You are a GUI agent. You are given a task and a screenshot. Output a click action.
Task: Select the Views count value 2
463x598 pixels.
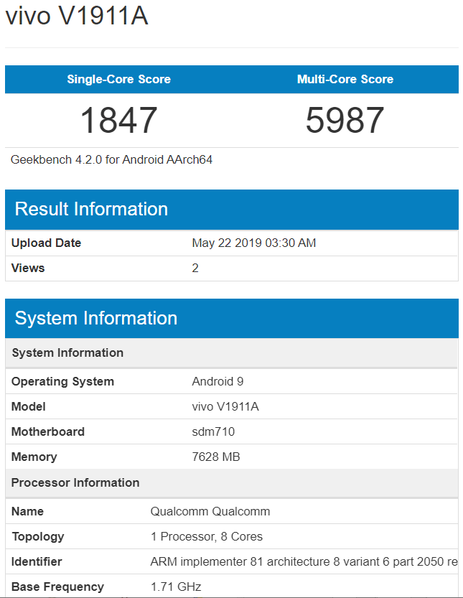(x=195, y=268)
